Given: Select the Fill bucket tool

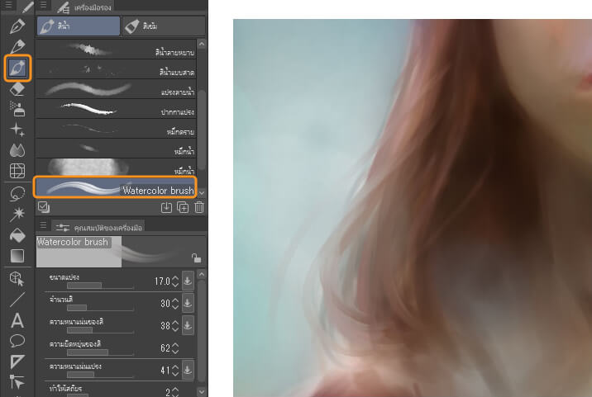Looking at the screenshot, I should click(17, 235).
